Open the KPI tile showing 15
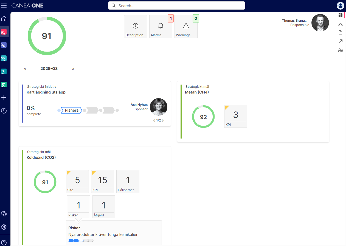Screen dimensions: 346x246 [x=103, y=182]
